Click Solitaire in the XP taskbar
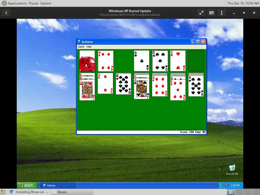This screenshot has width=260, height=195. pos(58,185)
